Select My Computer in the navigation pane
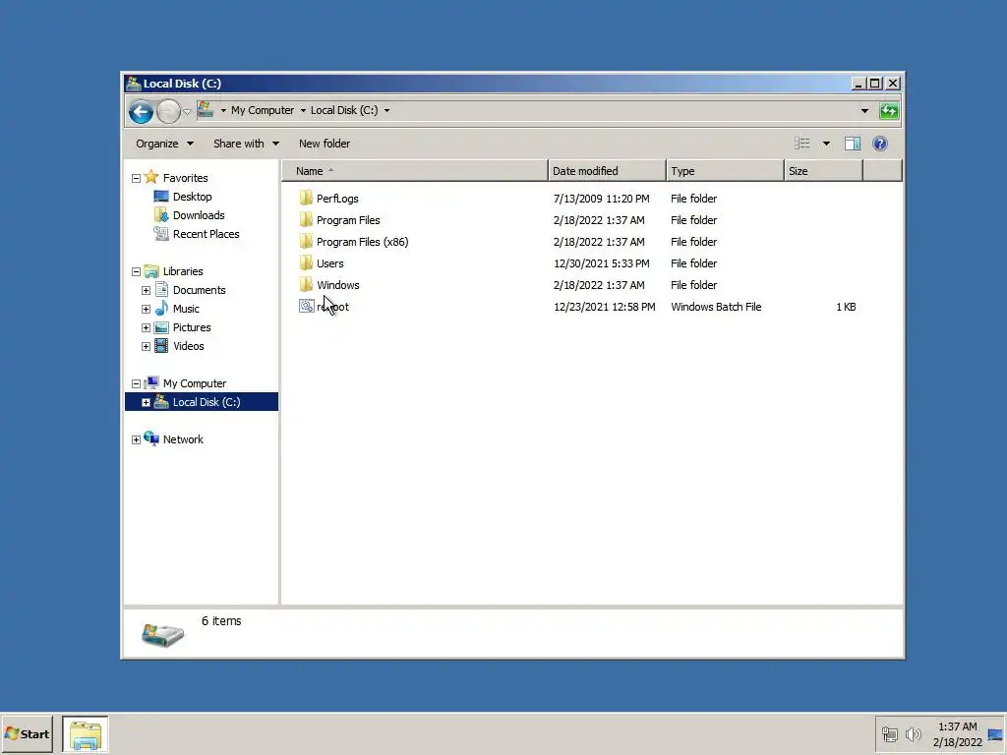This screenshot has height=755, width=1007. tap(194, 383)
